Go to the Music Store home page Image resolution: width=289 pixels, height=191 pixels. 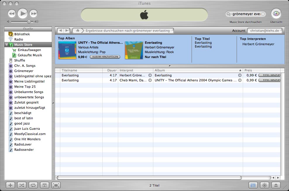coord(78,31)
